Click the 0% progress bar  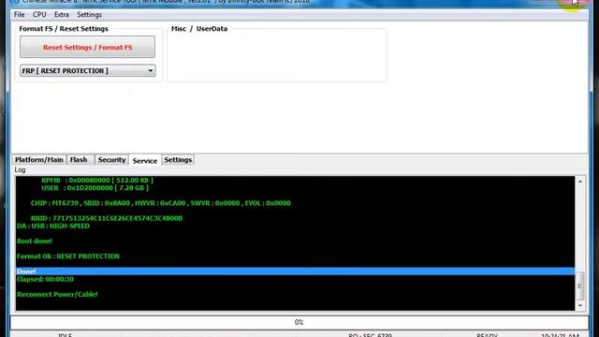coord(299,322)
